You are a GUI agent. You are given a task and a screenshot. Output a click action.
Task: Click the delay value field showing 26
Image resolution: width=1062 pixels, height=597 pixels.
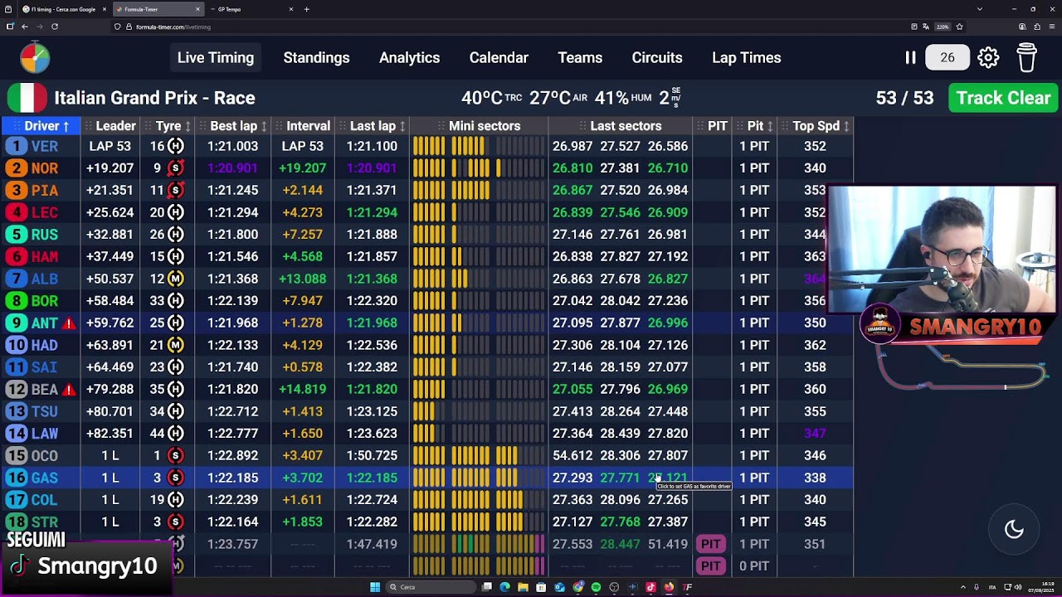coord(947,57)
